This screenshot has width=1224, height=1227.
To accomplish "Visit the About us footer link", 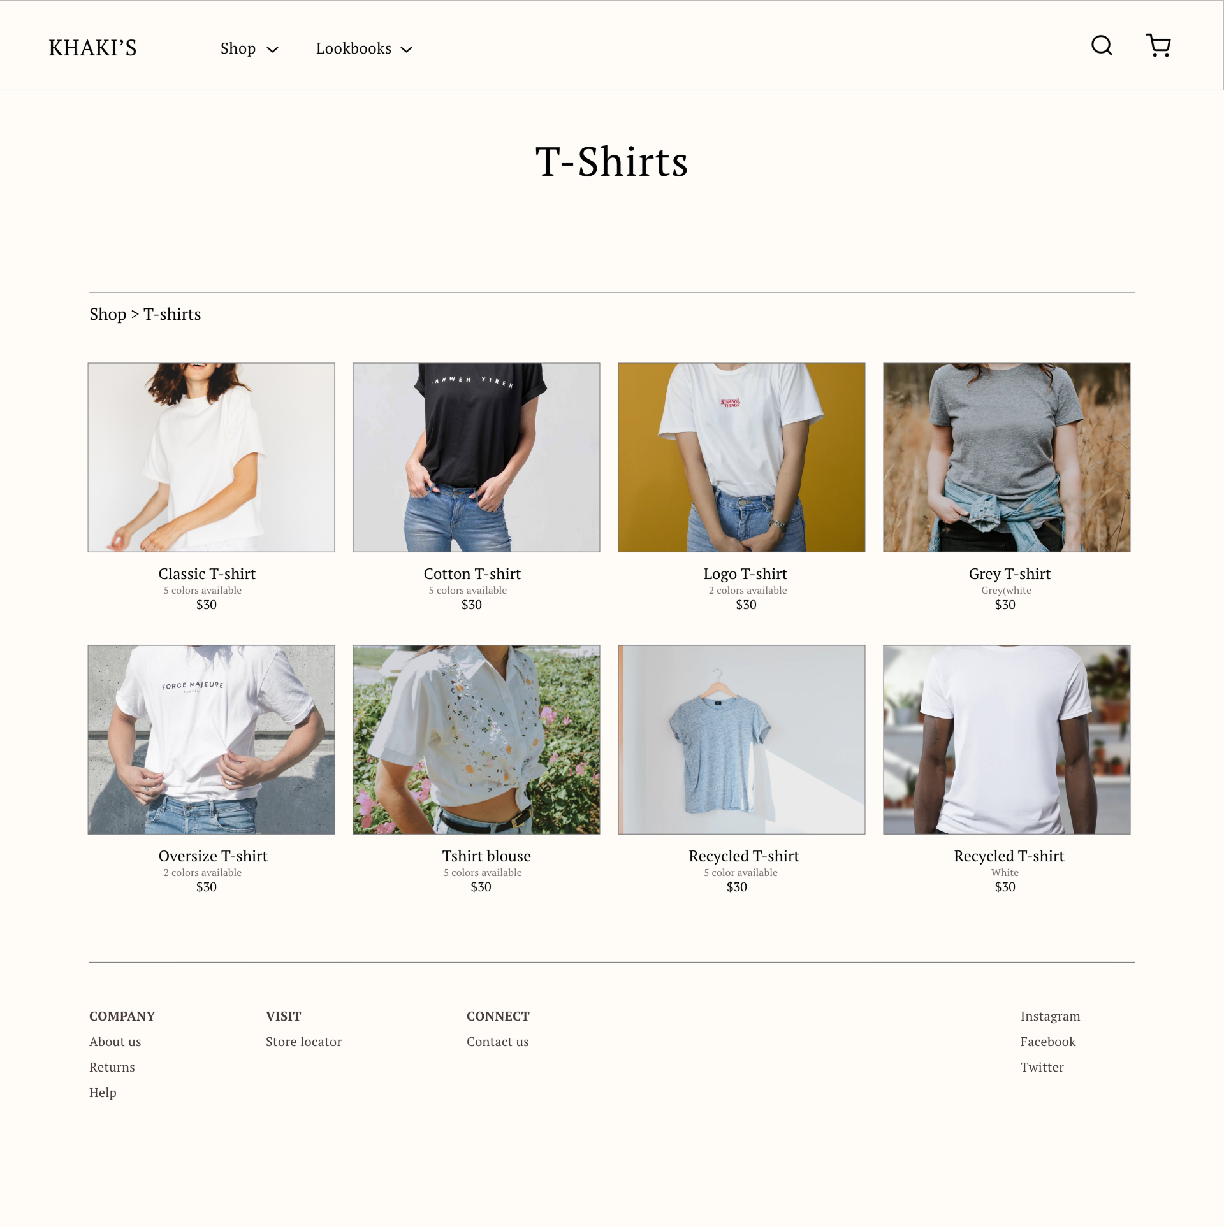I will click(115, 1042).
